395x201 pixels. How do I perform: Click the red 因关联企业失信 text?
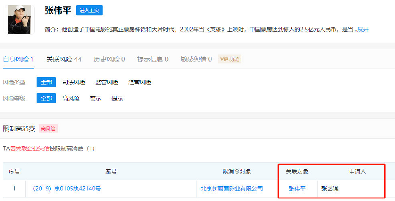tap(30, 148)
